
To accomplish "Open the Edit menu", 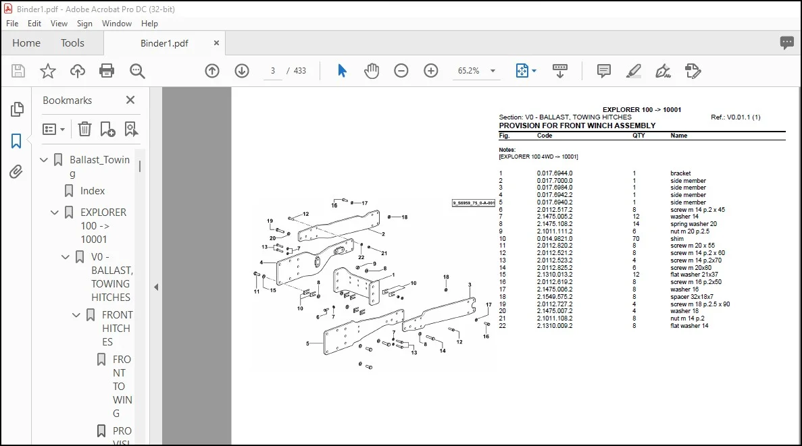I will pyautogui.click(x=34, y=24).
